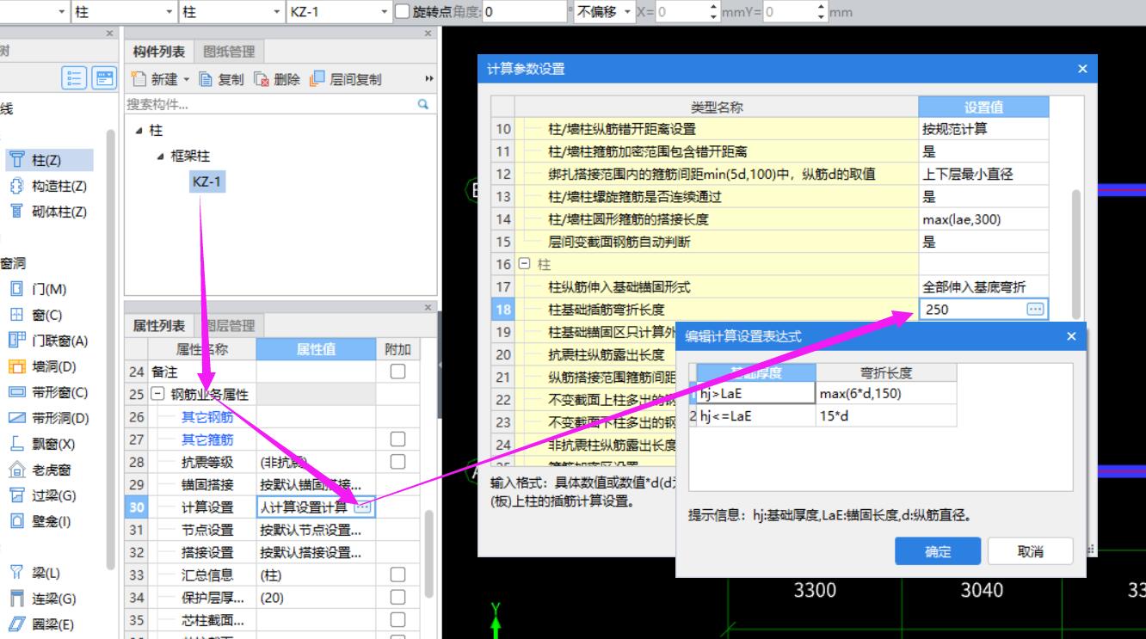Screen dimensions: 1146x639
Task: Collapse the 框架柱 tree node
Action: click(x=161, y=157)
